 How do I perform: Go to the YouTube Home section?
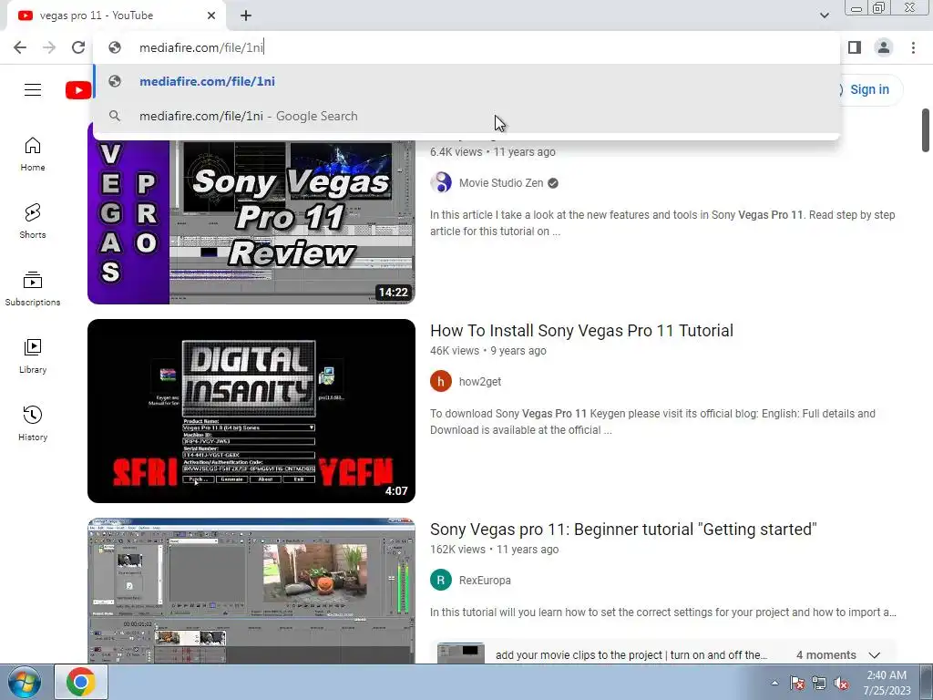(33, 153)
